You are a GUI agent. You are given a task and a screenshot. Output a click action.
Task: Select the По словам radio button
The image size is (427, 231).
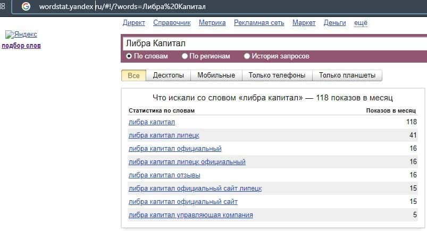129,56
